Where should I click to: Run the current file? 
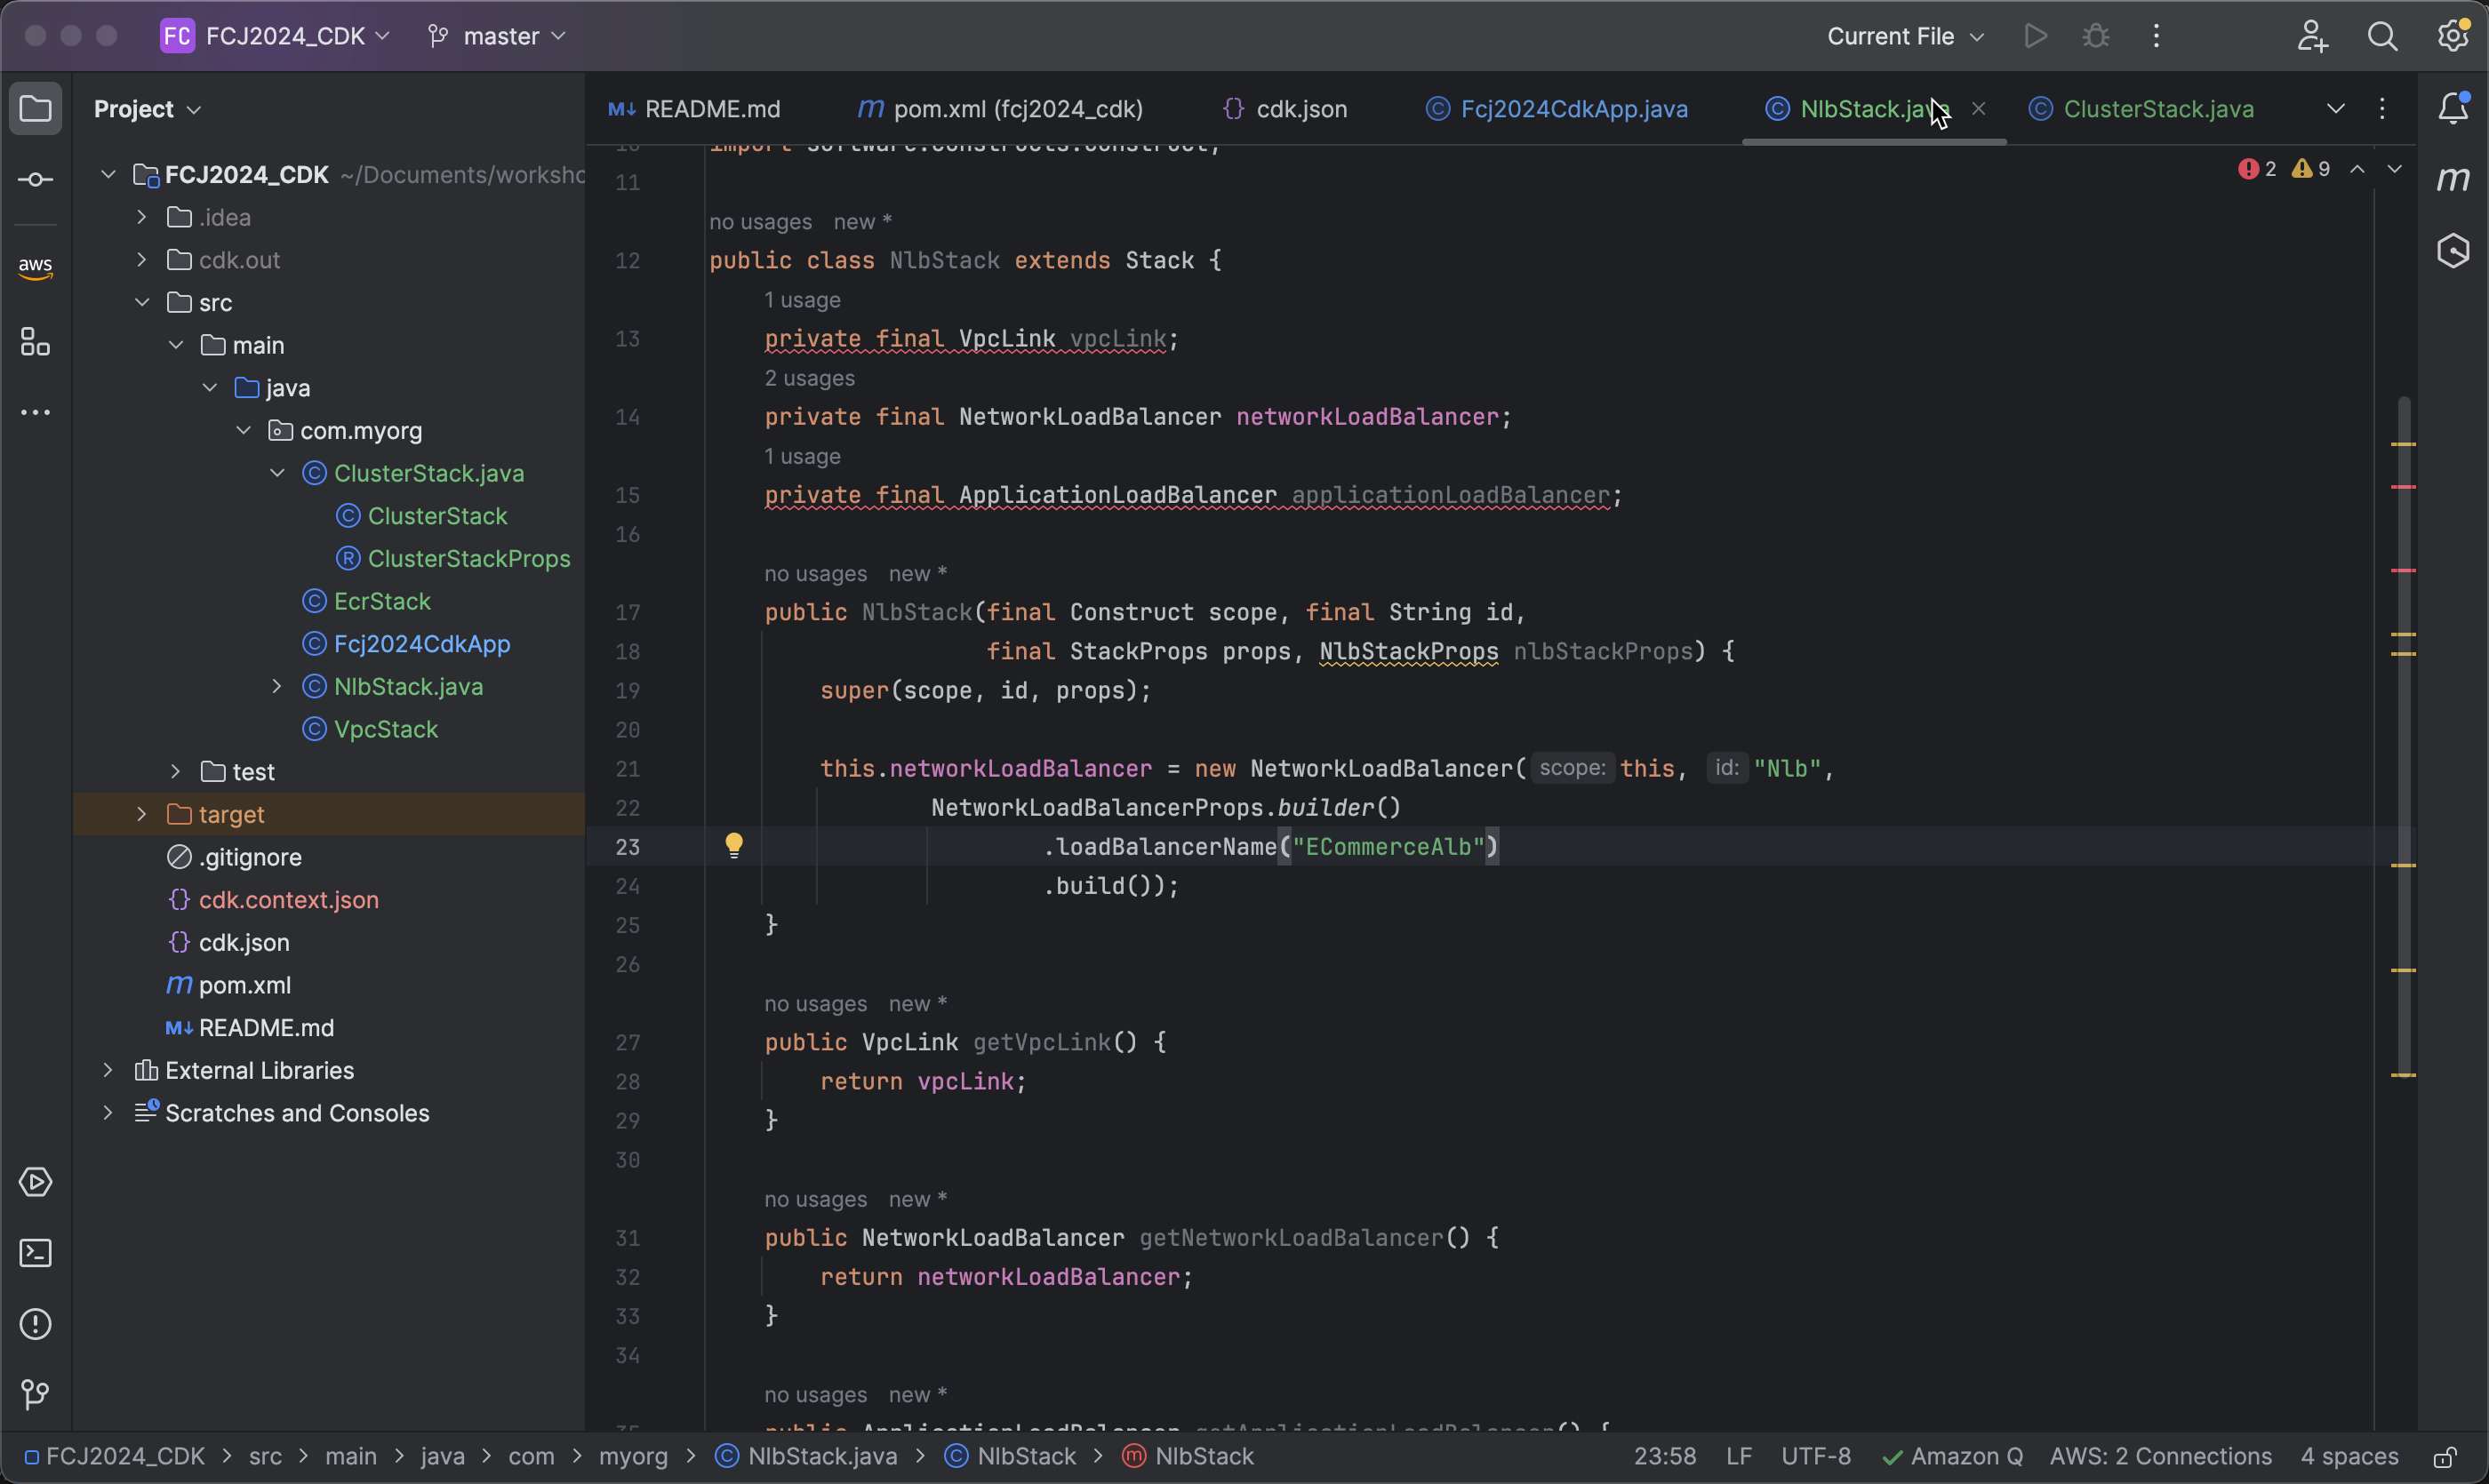[x=2035, y=36]
